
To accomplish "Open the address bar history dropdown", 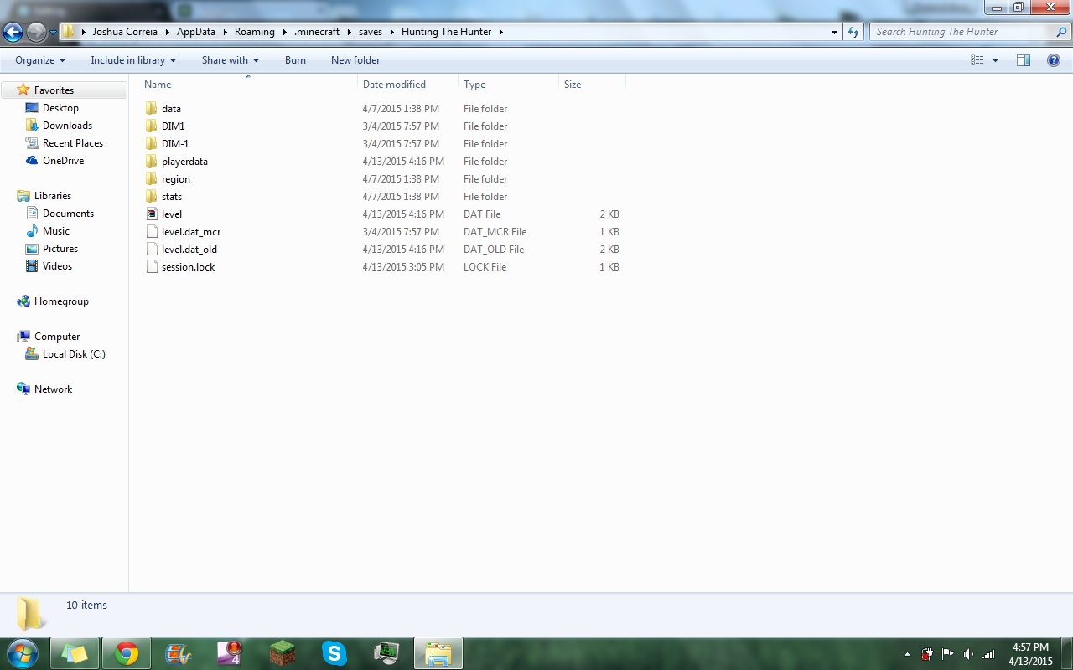I will (x=834, y=32).
